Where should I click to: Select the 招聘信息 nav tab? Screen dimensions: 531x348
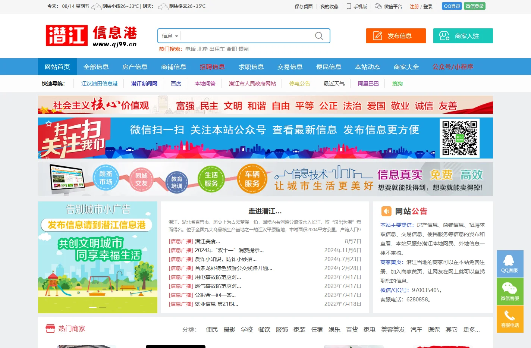pyautogui.click(x=213, y=67)
